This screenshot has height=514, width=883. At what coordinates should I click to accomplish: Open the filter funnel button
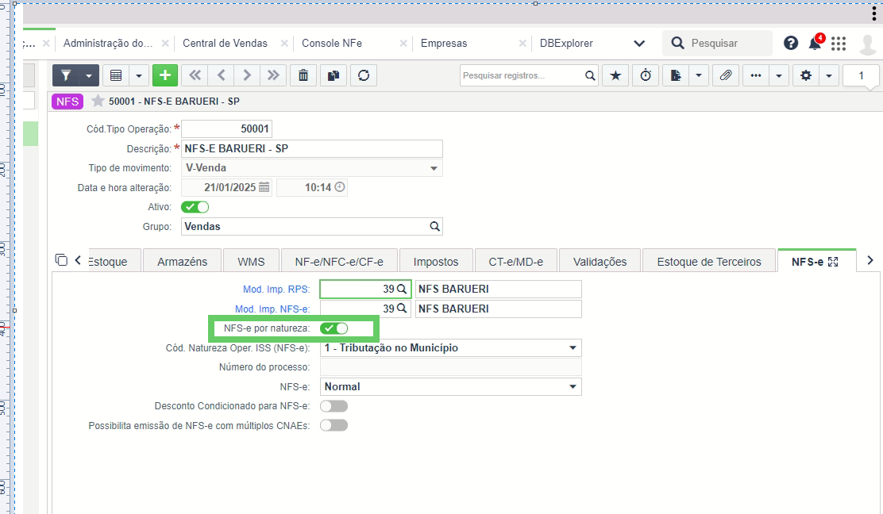pyautogui.click(x=66, y=75)
